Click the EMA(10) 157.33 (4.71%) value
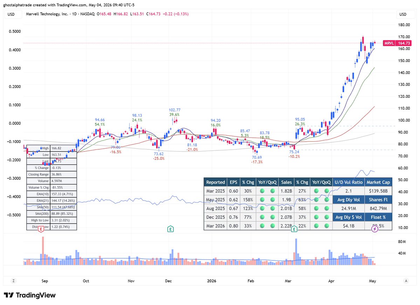This screenshot has height=305, width=420. click(63, 194)
